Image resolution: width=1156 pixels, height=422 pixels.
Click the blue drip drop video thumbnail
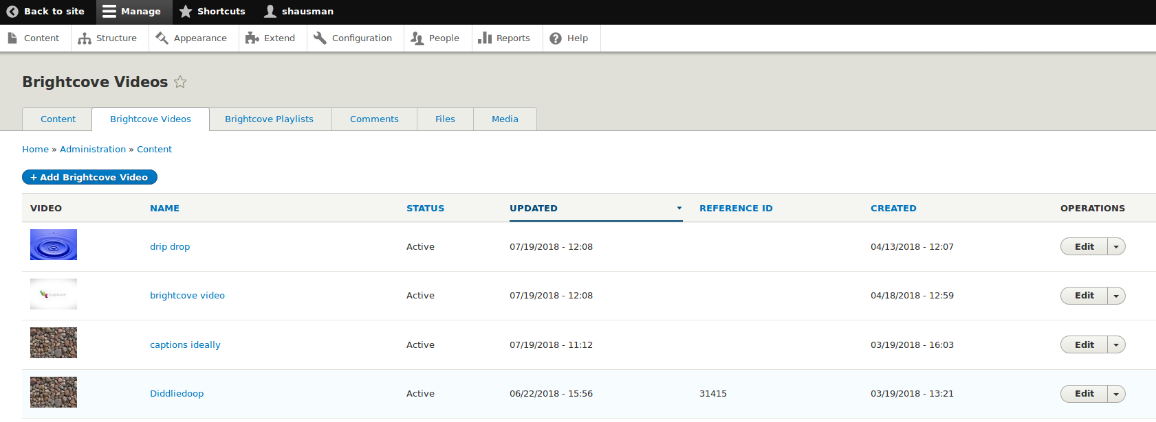(54, 245)
